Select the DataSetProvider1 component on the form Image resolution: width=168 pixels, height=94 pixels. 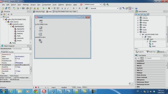[x=40, y=34]
